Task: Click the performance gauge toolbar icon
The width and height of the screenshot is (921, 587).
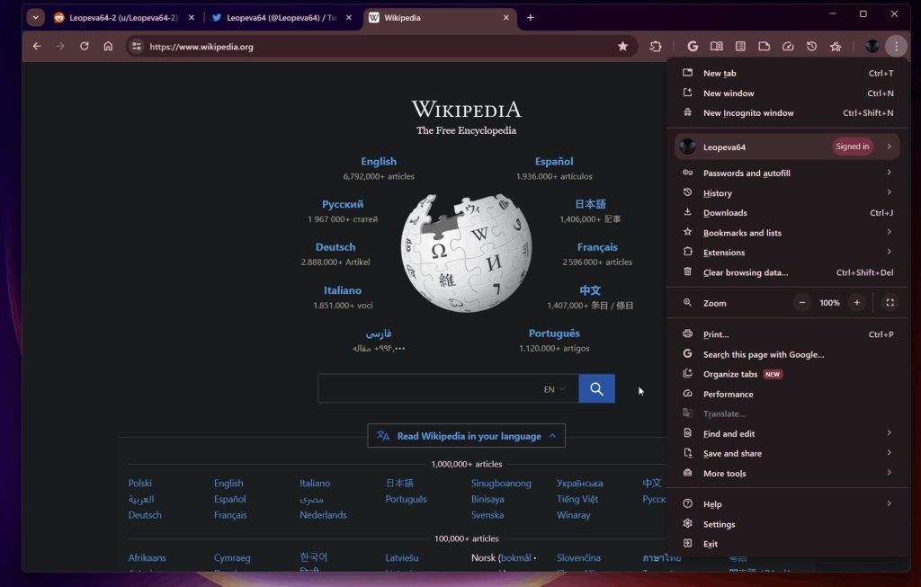Action: [788, 47]
